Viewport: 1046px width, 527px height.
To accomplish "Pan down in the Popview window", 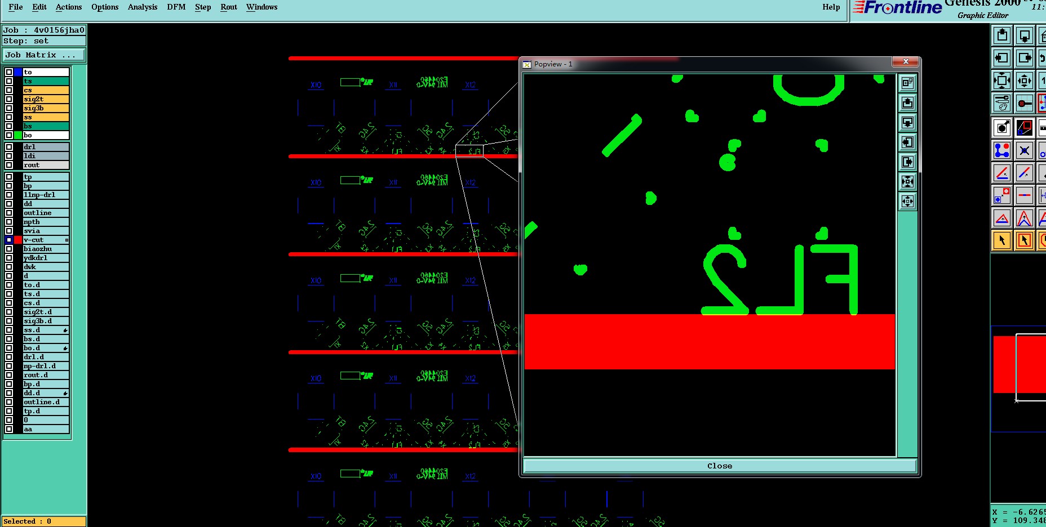I will click(x=907, y=123).
